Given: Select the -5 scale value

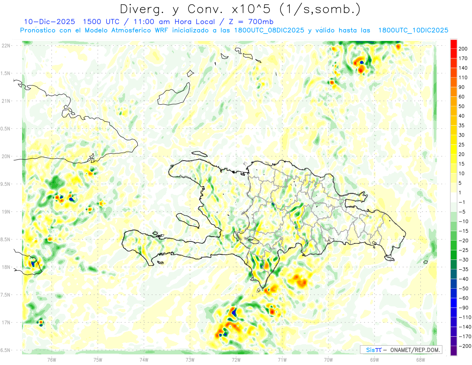Looking at the screenshot, I should (463, 212).
